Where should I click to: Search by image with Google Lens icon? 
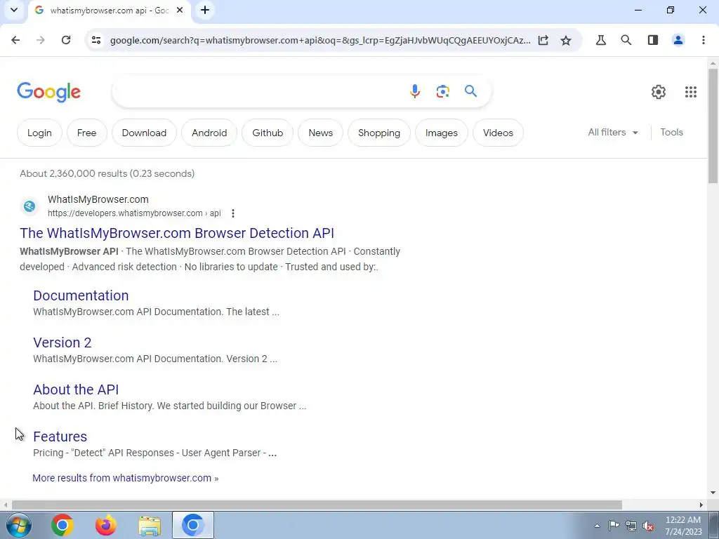pos(442,91)
